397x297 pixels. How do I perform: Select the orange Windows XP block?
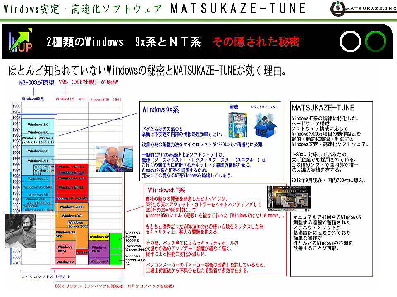click(x=72, y=216)
